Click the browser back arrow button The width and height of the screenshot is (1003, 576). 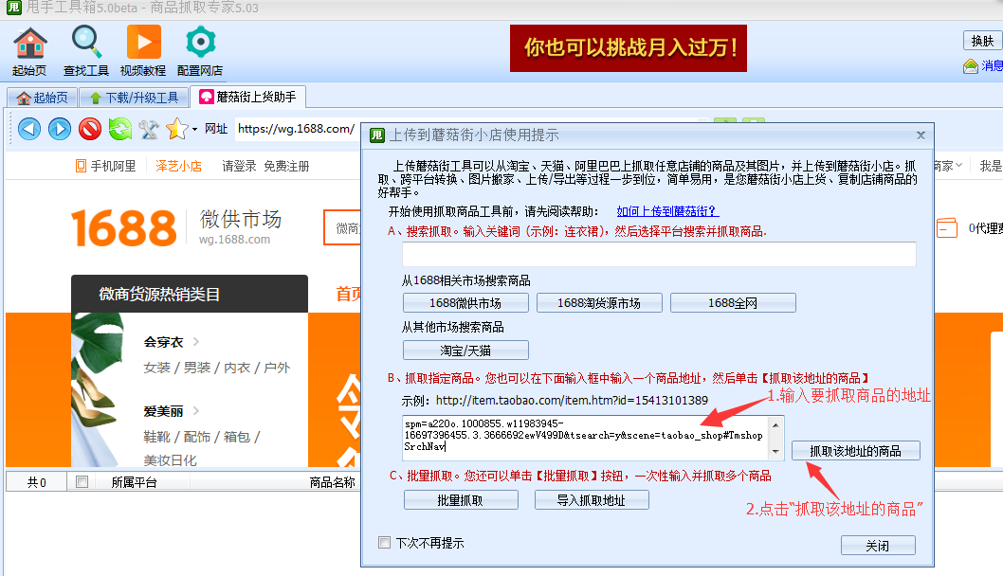pos(29,129)
